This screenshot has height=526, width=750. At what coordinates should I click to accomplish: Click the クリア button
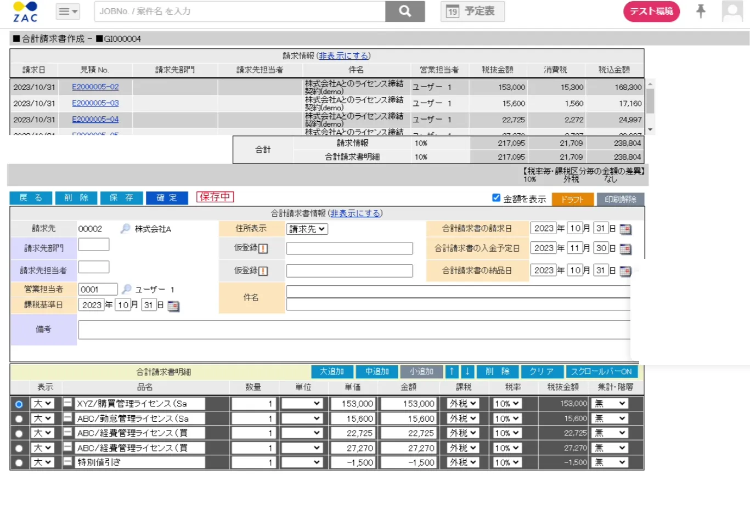(542, 372)
